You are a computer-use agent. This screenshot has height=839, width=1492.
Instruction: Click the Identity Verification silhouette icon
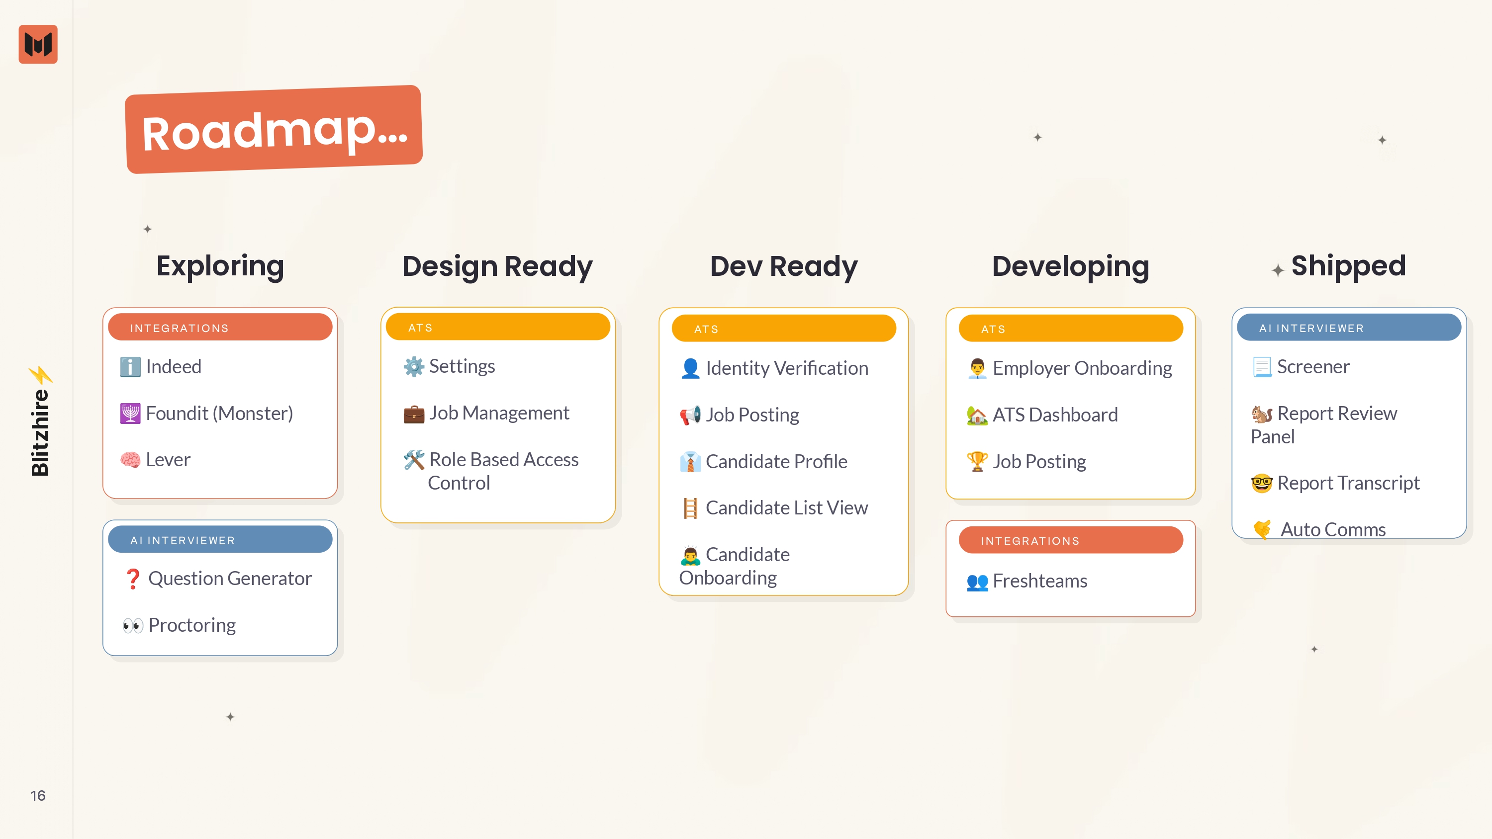coord(690,368)
